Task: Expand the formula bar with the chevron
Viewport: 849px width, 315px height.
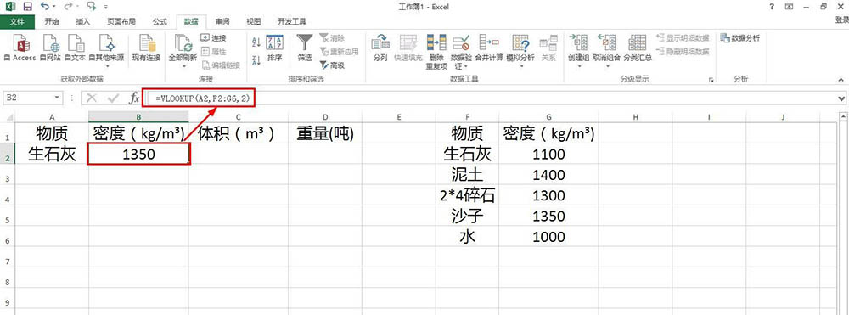Action: 841,98
